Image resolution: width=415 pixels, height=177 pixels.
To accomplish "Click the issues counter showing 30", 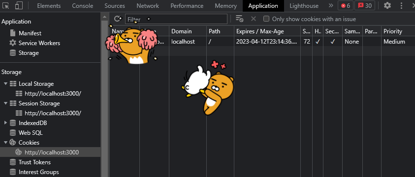I will pos(365,6).
